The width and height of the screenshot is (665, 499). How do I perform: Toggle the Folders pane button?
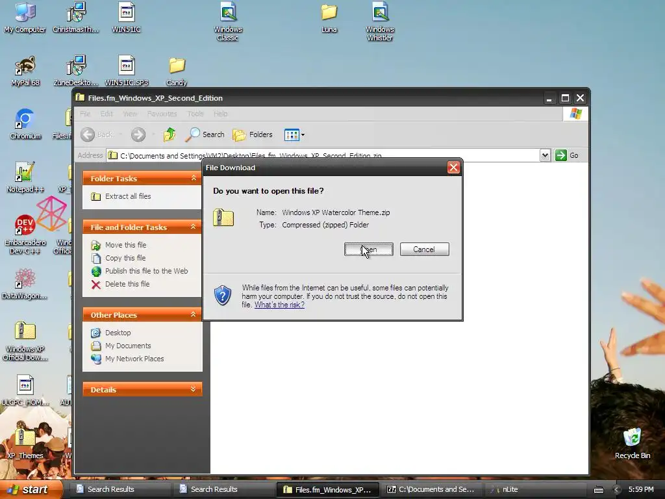pyautogui.click(x=253, y=134)
